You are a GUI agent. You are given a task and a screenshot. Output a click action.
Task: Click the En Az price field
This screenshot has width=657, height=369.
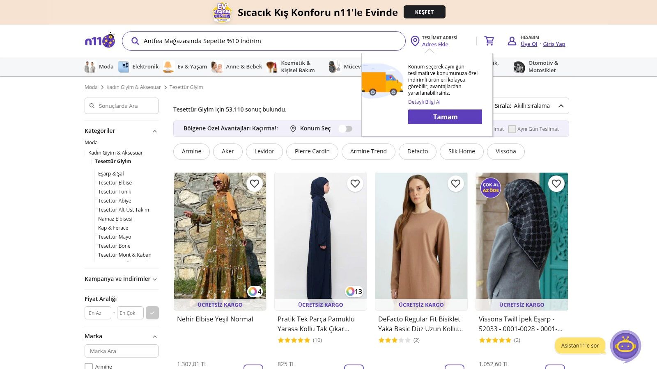point(98,313)
